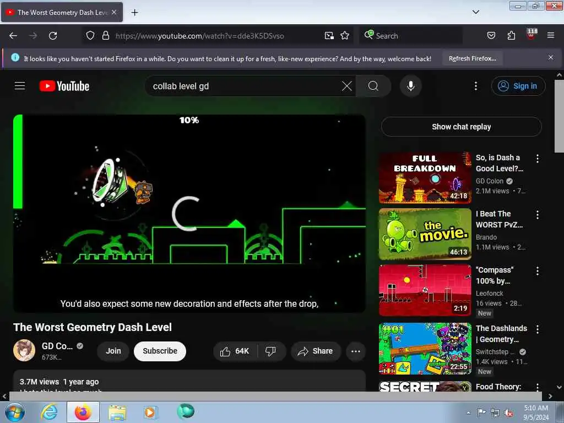This screenshot has height=423, width=564.
Task: Open options menu for I Beat The WORST PvZ
Action: tap(538, 215)
